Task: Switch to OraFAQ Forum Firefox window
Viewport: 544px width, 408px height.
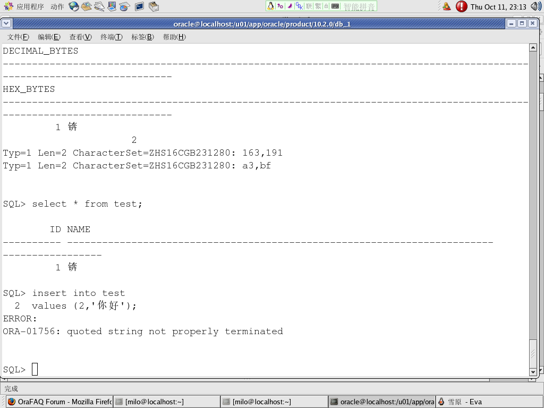Action: coord(59,402)
